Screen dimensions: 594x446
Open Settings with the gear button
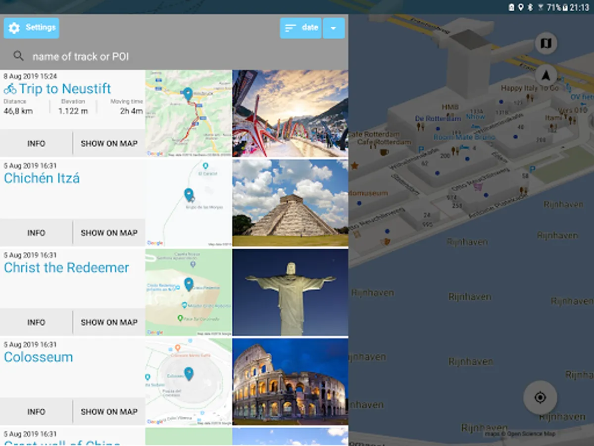pyautogui.click(x=31, y=28)
